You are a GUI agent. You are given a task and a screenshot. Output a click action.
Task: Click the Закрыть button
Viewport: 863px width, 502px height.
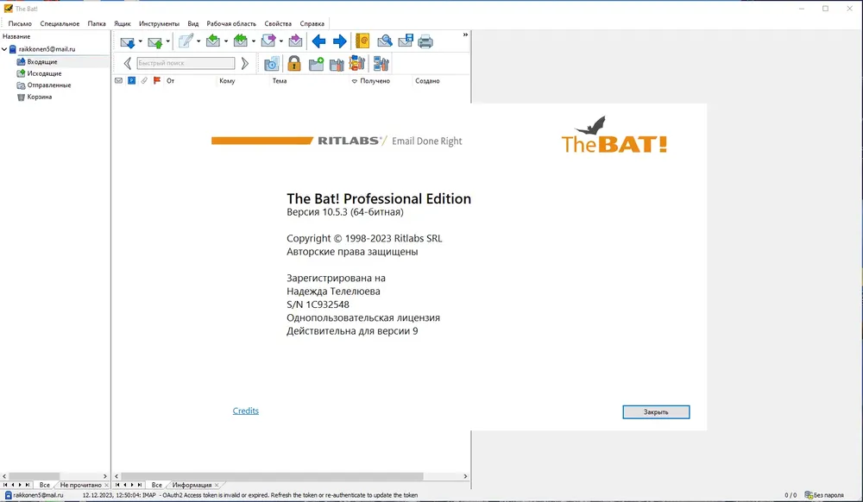point(656,411)
